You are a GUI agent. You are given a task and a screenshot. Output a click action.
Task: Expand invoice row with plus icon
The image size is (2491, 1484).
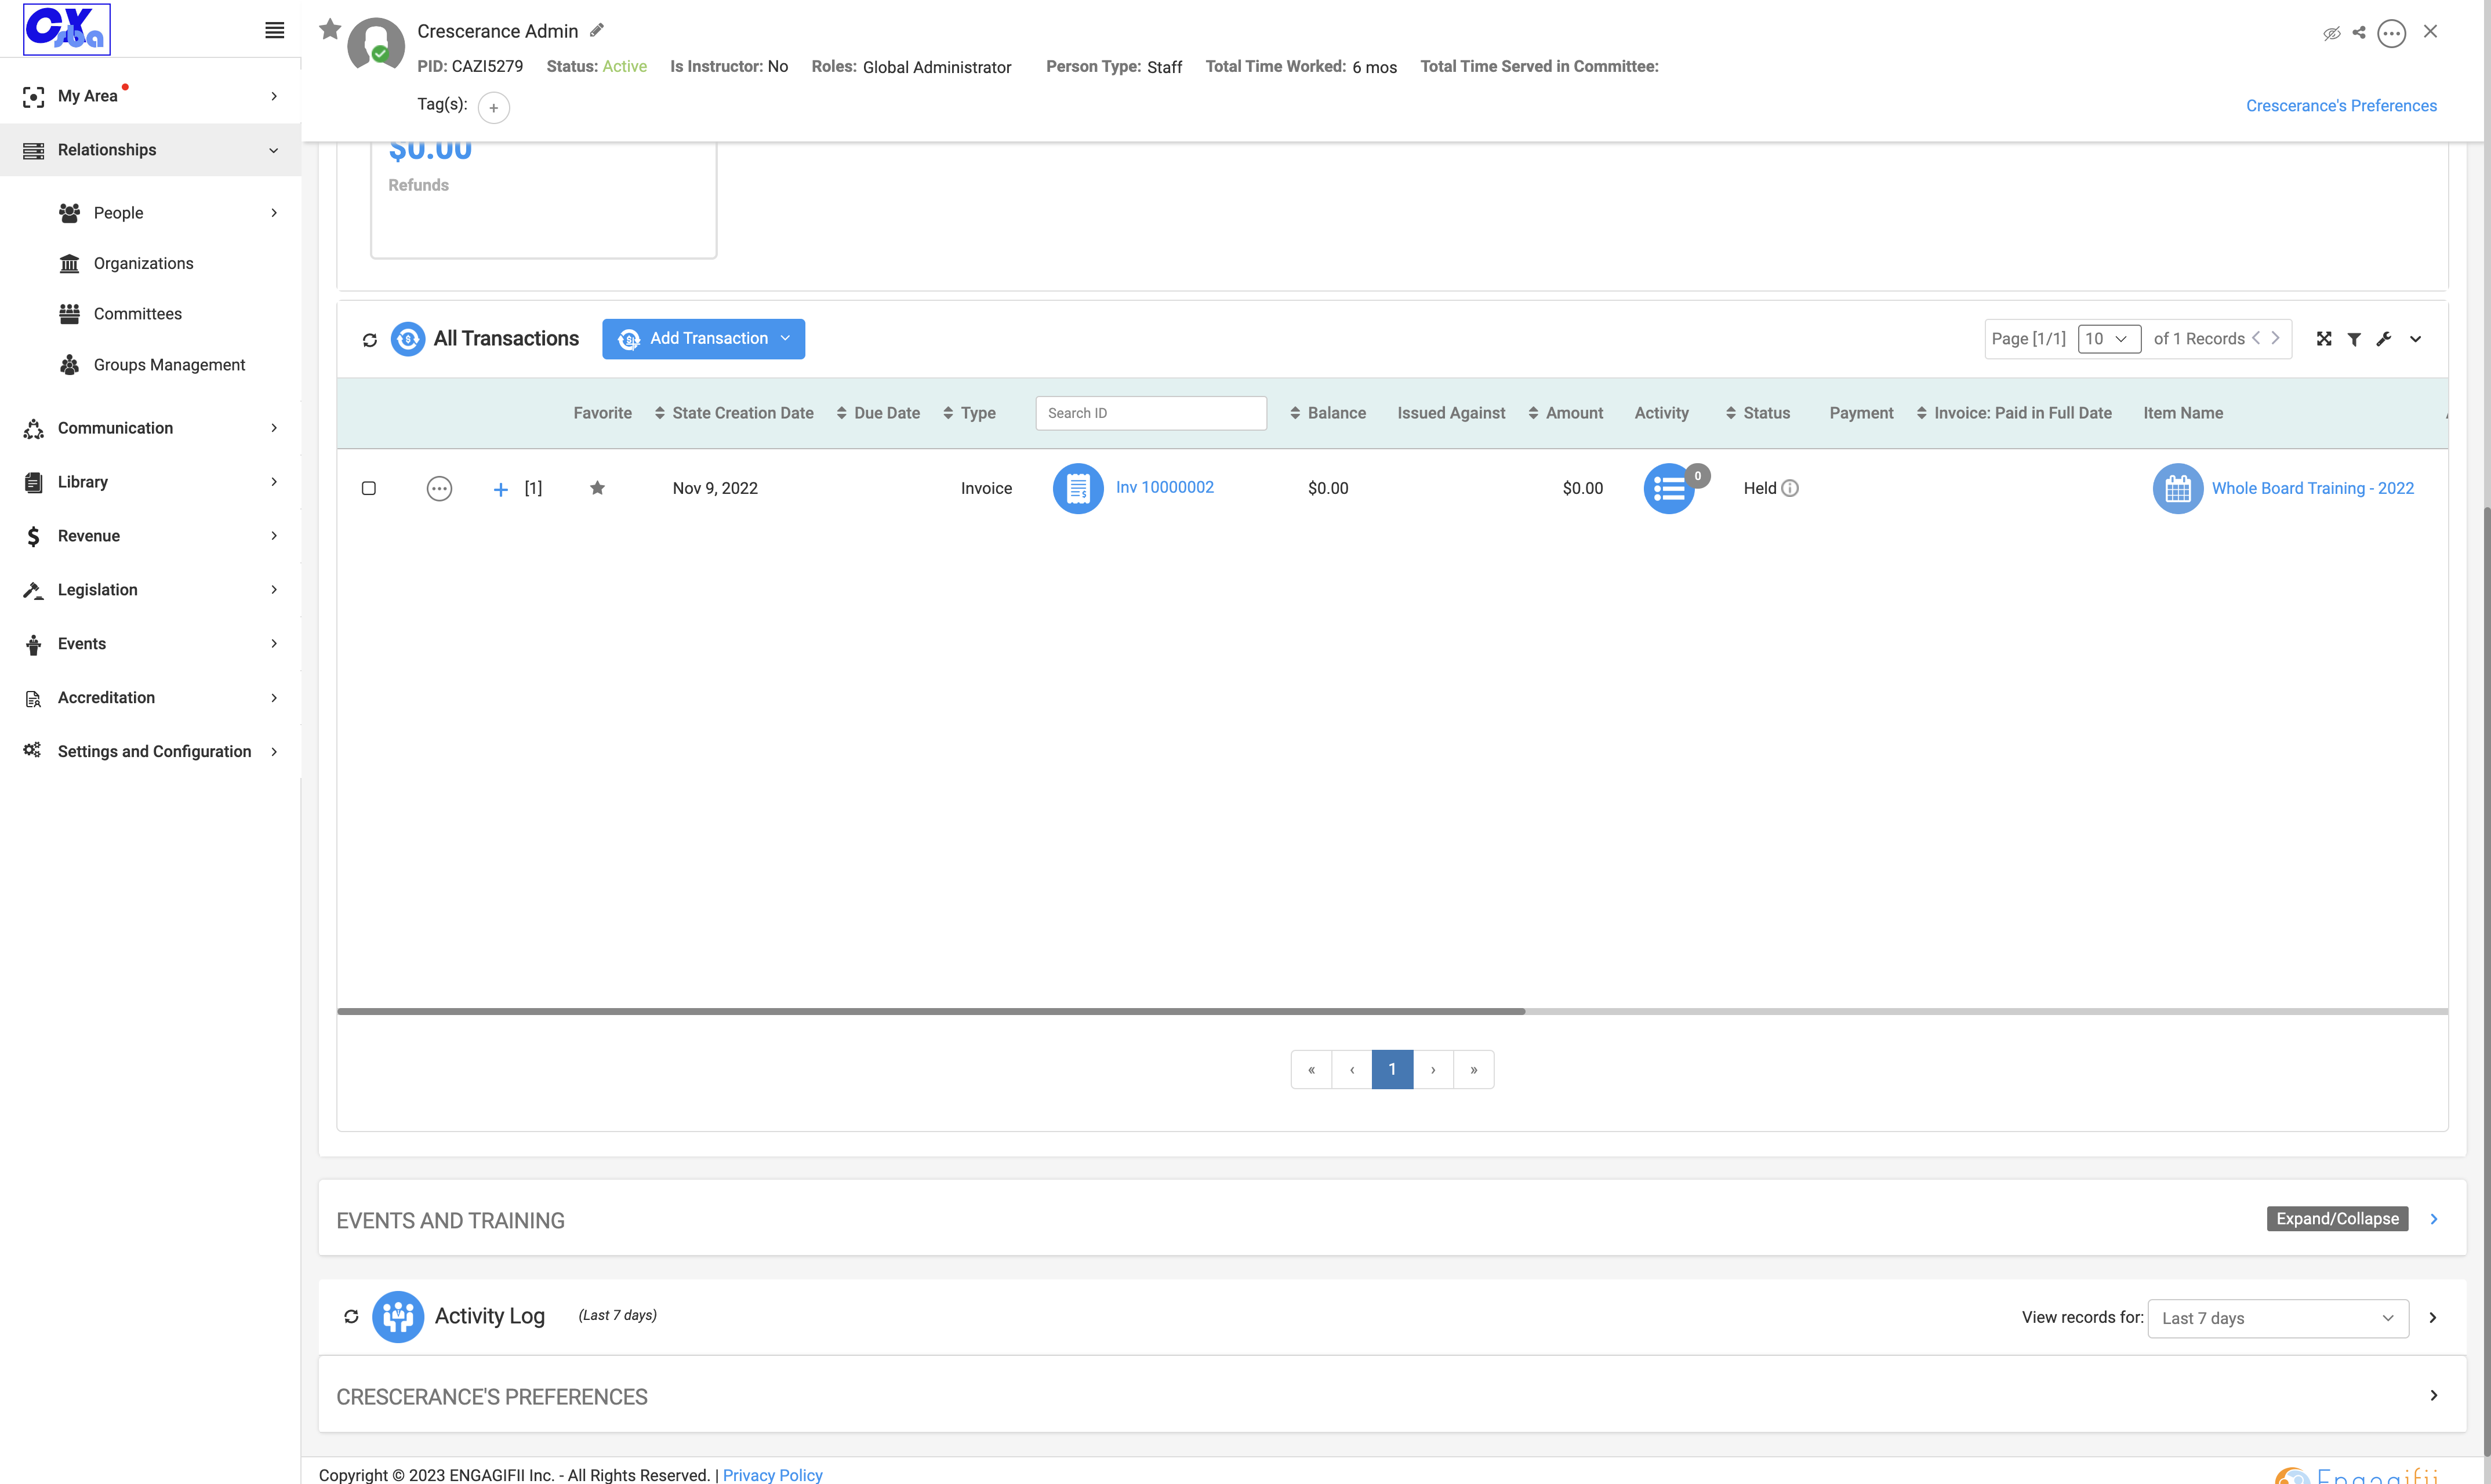coord(501,489)
